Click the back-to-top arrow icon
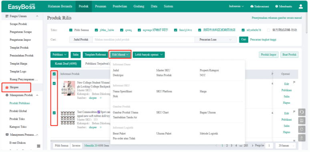The height and width of the screenshot is (152, 310). [x=302, y=138]
